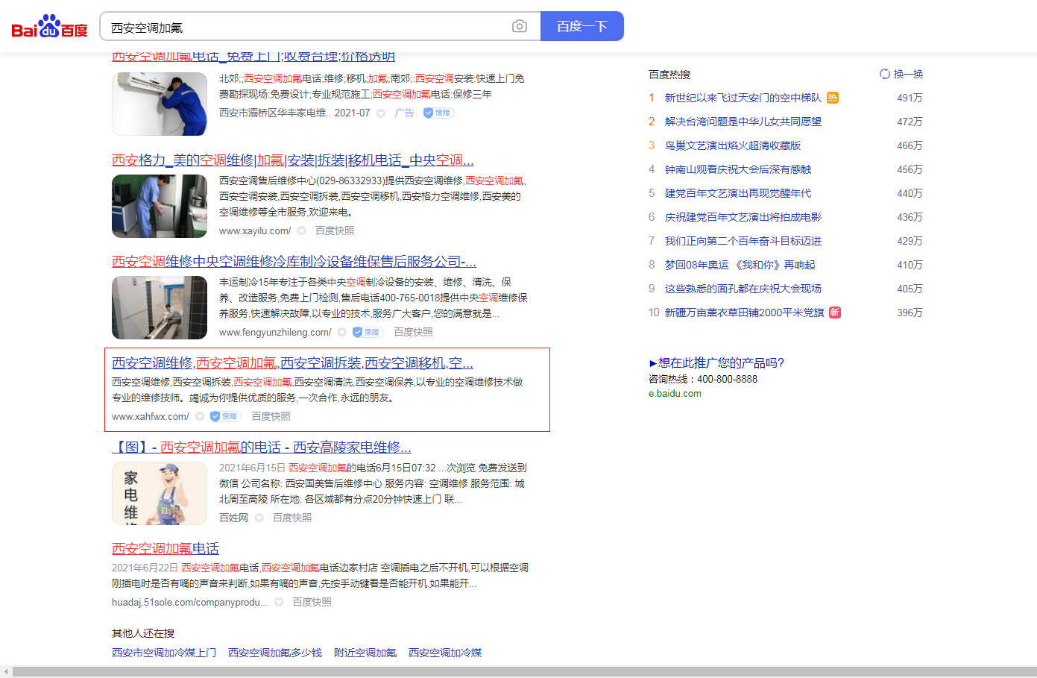Click the 附近空调加氟 related search
The height and width of the screenshot is (678, 1037).
pos(365,652)
